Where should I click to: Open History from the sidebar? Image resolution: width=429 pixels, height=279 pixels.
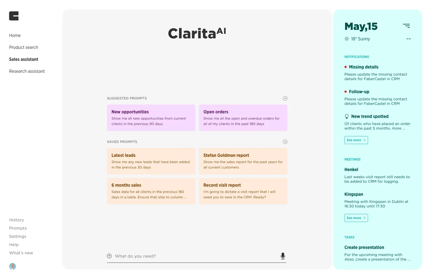16,220
